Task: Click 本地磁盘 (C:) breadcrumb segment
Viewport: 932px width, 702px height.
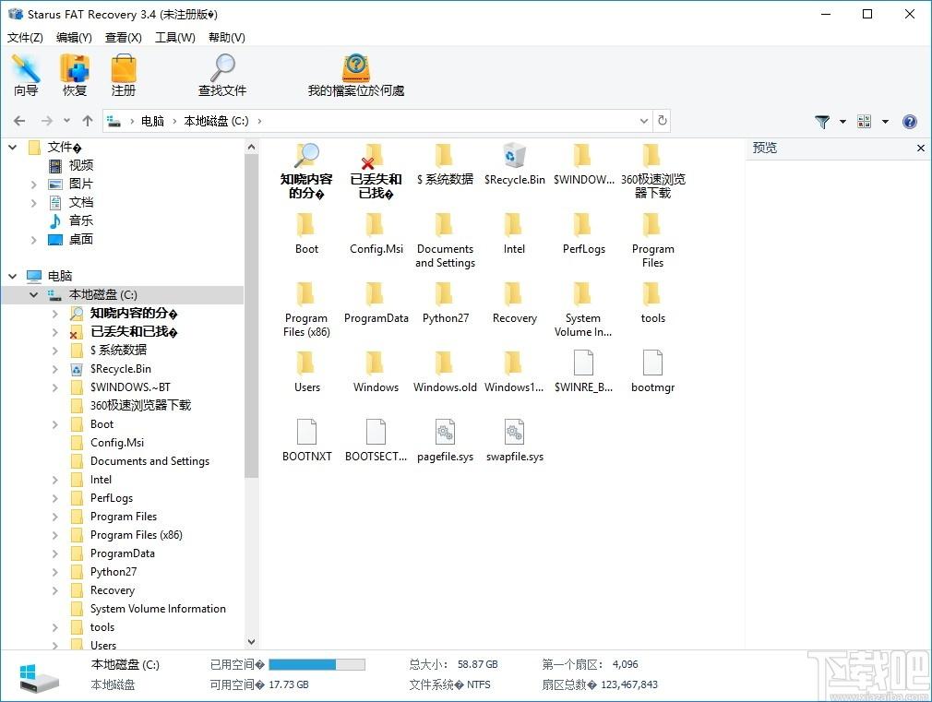Action: (216, 121)
